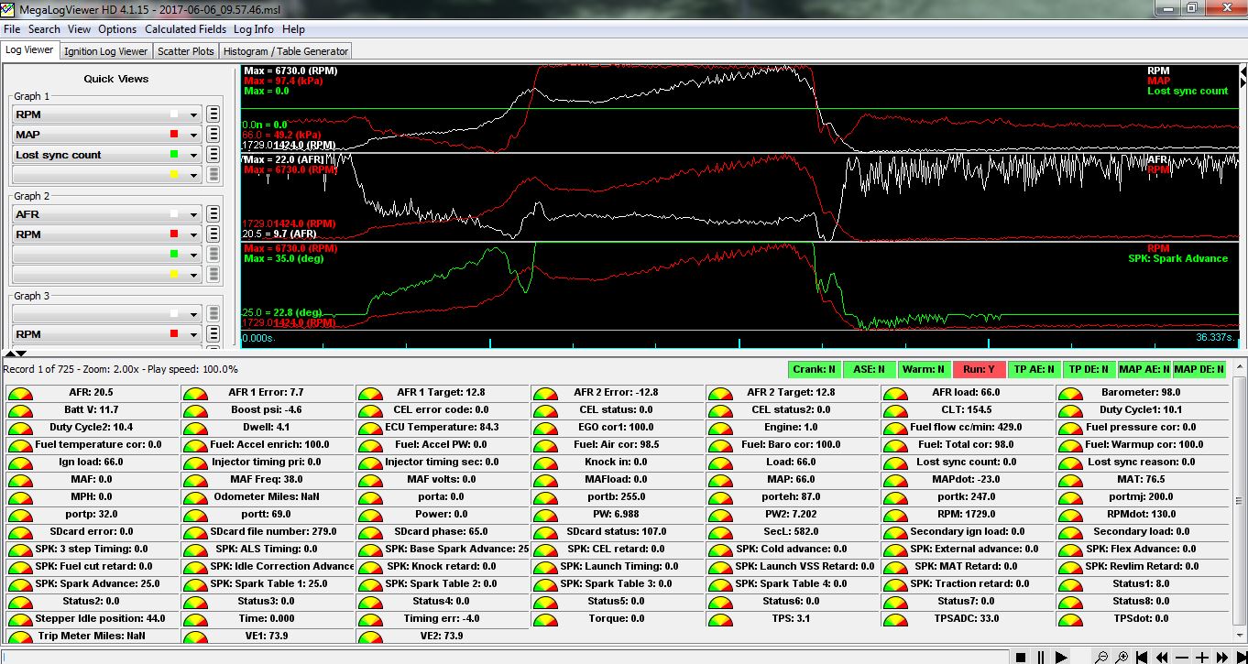Screen dimensions: 1248x664
Task: Pause the log playback
Action: [x=1041, y=657]
